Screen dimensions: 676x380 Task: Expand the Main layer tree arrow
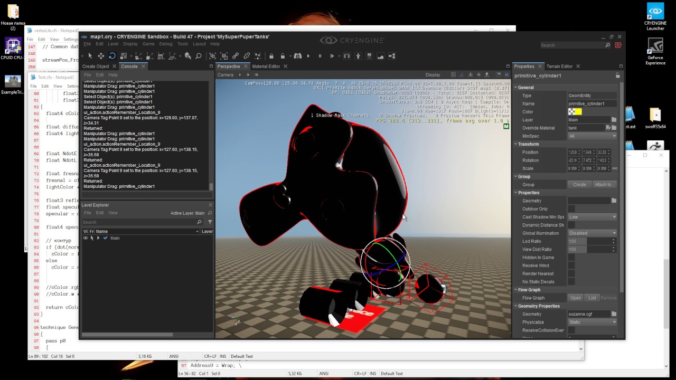98,238
